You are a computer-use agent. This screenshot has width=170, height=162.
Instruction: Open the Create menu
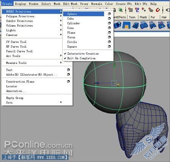tap(7, 4)
